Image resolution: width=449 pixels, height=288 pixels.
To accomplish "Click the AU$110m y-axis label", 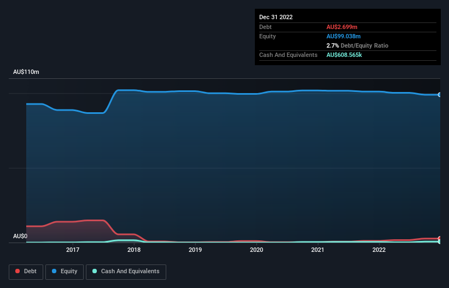I will 26,72.
